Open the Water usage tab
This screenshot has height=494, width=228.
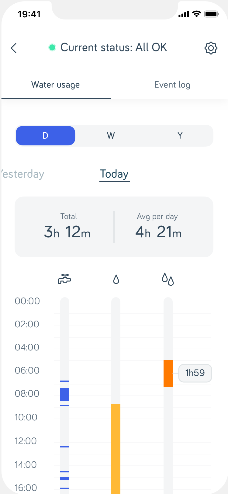(56, 85)
